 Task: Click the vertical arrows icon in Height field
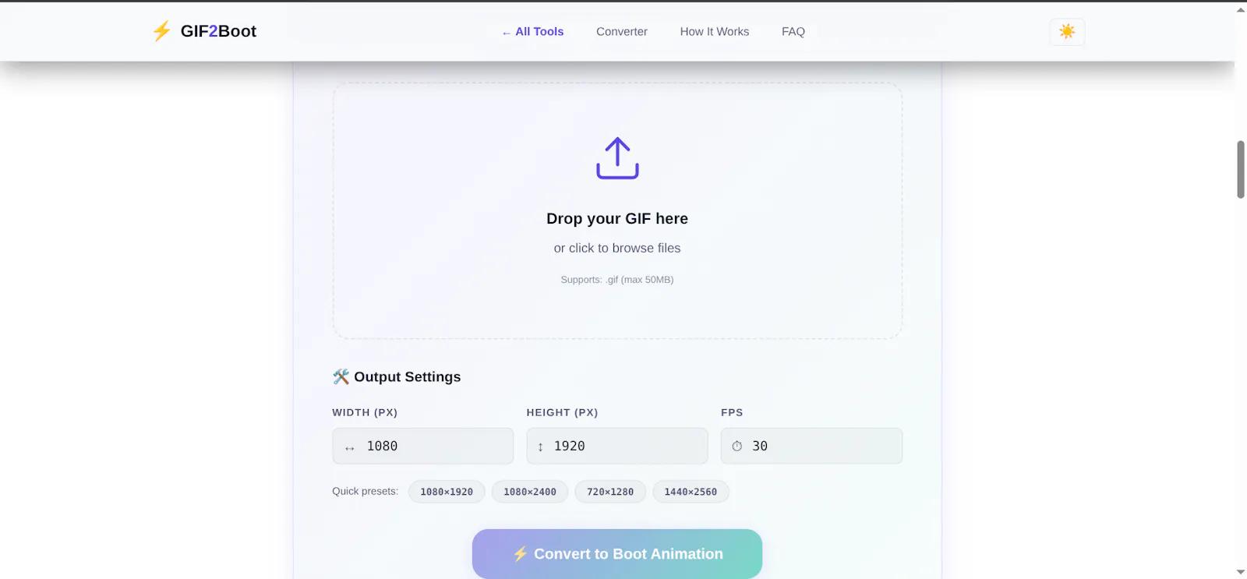[x=540, y=447]
